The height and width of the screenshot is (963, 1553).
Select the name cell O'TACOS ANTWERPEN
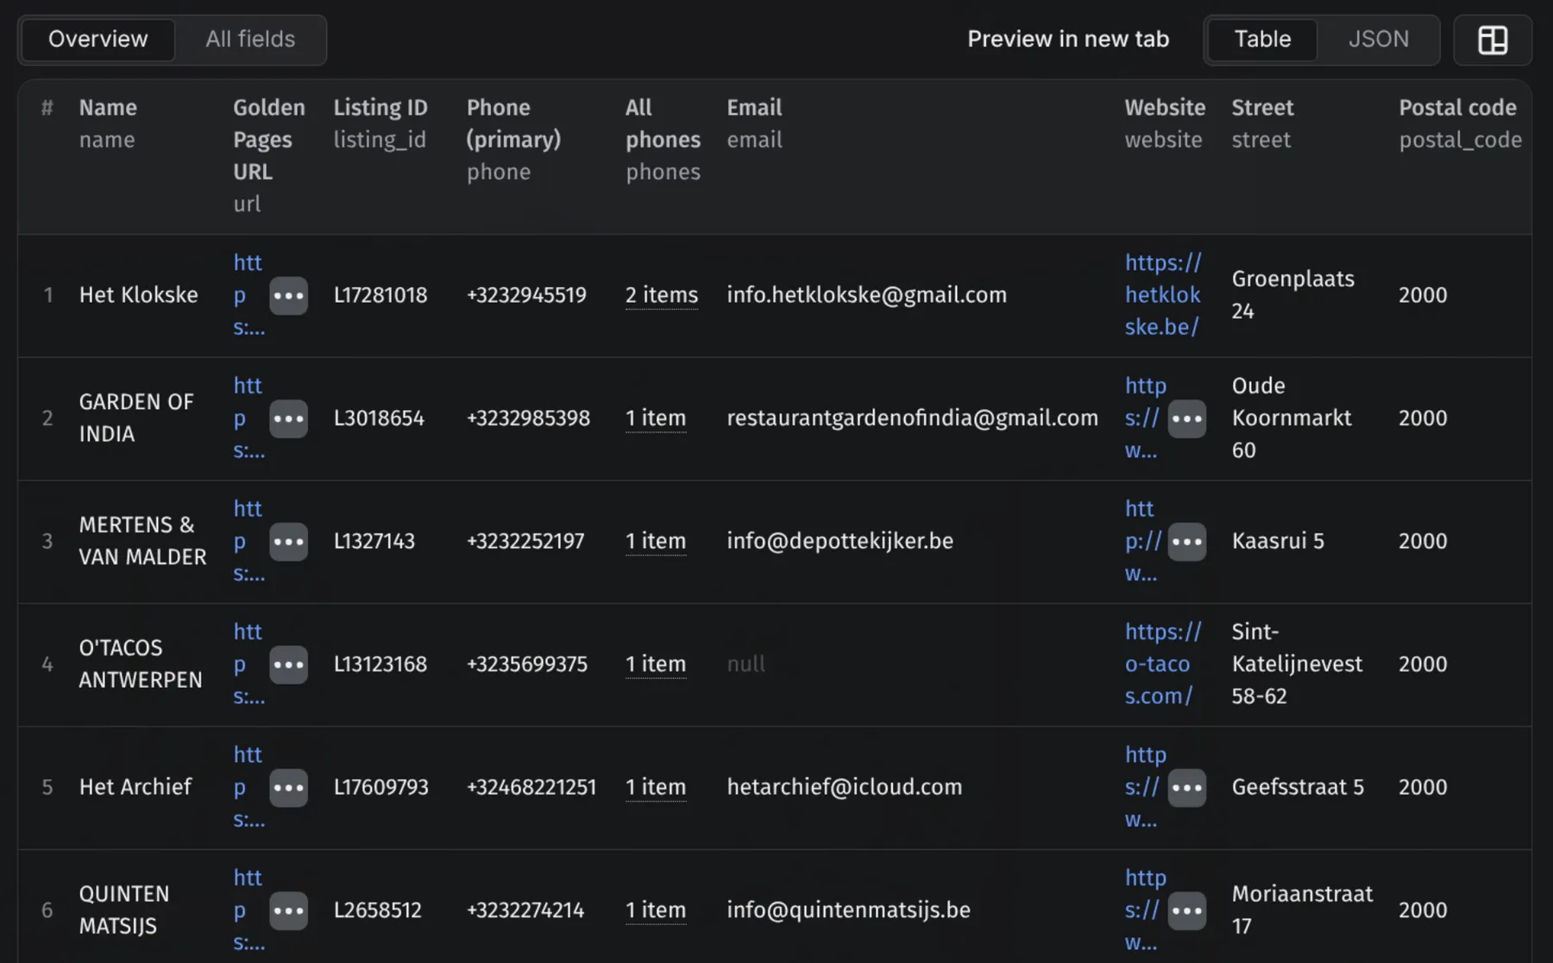(x=141, y=664)
